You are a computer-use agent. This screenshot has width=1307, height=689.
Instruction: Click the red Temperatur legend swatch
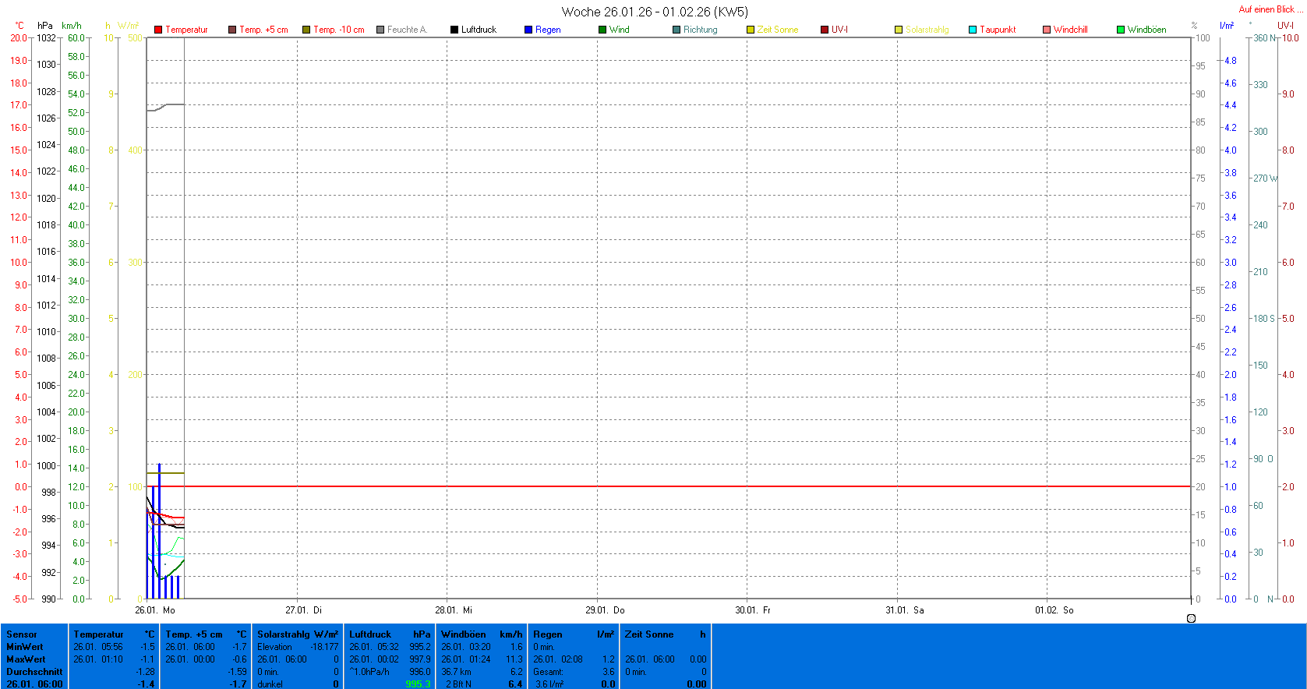pos(158,30)
